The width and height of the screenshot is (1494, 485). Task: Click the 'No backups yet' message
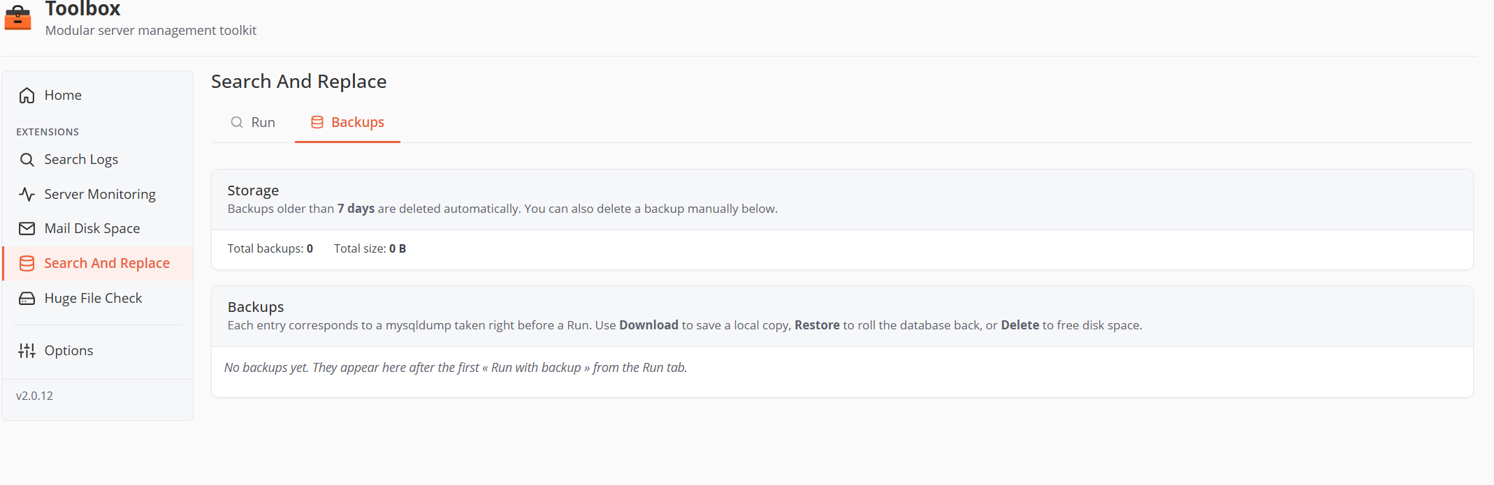456,368
